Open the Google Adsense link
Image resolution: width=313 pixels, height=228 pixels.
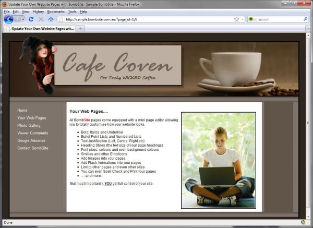tap(31, 140)
